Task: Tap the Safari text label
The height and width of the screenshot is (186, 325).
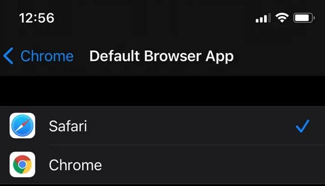Action: [x=68, y=126]
